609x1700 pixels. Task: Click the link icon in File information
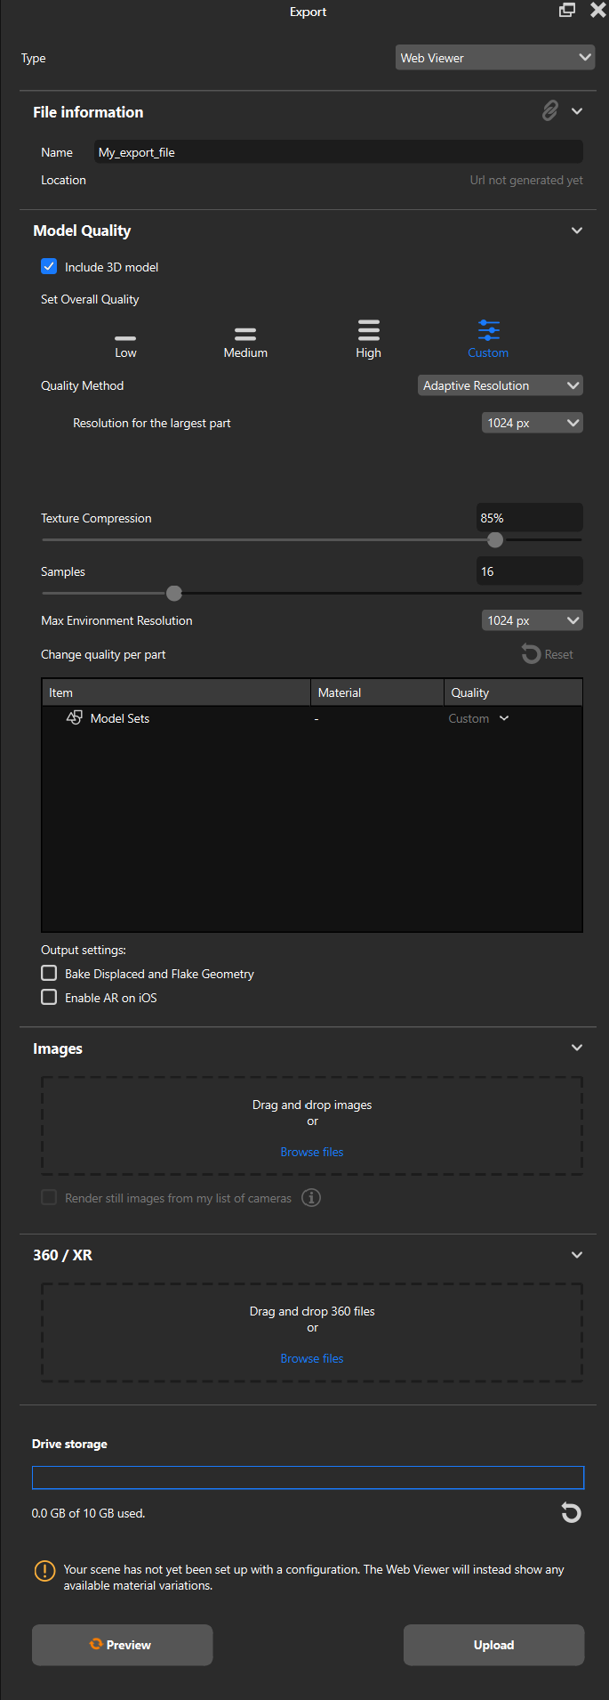(x=550, y=111)
